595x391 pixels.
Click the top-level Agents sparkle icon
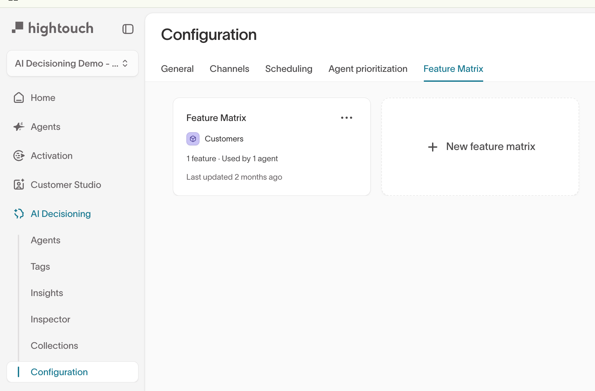(x=19, y=127)
